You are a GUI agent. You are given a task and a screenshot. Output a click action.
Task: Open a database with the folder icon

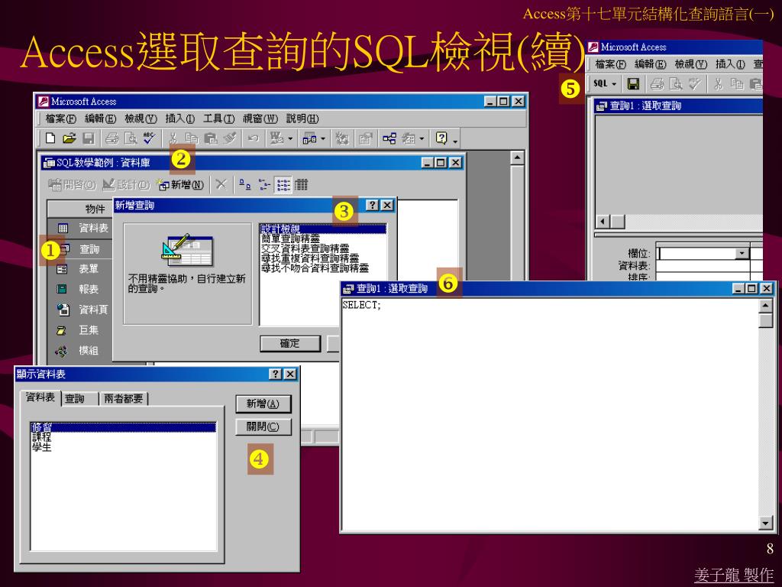[69, 138]
